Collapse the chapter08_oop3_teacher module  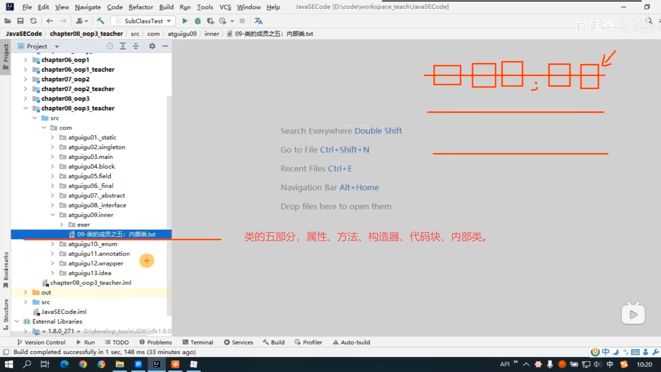[25, 108]
